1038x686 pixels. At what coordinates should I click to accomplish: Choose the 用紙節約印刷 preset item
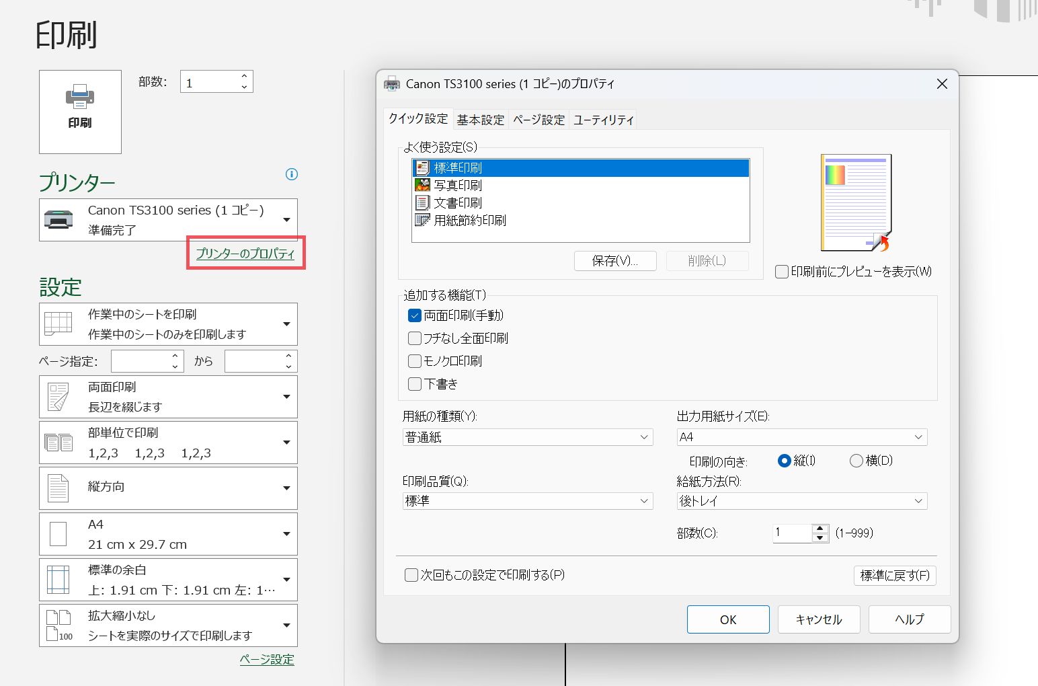coord(469,220)
